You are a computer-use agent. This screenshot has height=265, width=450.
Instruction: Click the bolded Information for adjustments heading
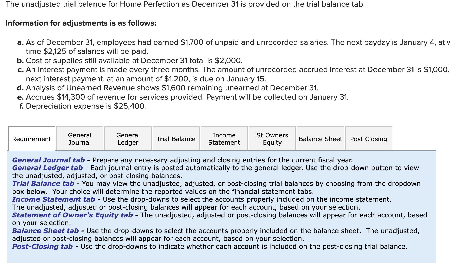(x=81, y=23)
